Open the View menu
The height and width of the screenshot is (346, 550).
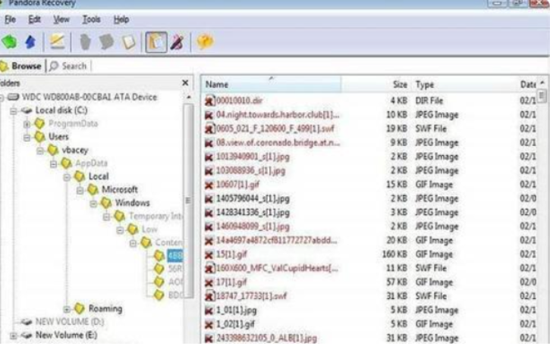coord(61,19)
